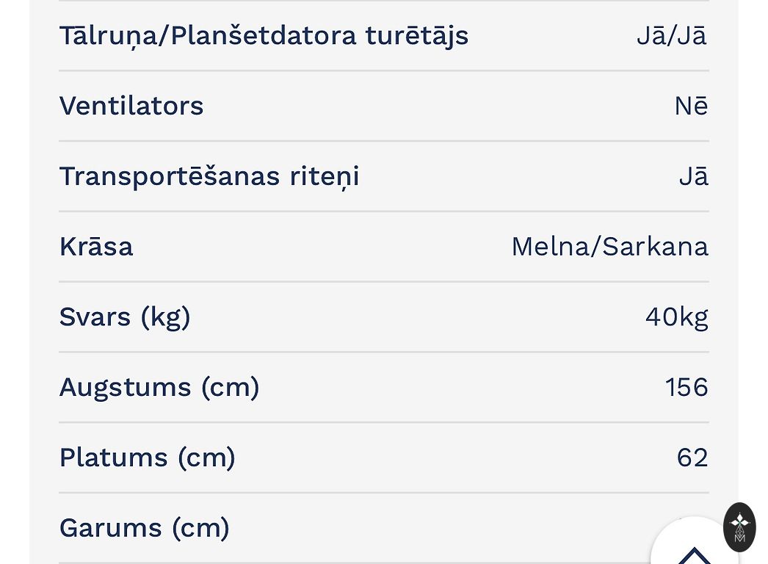The height and width of the screenshot is (564, 768).
Task: Click the Jā value for transport wheels
Action: [x=693, y=176]
